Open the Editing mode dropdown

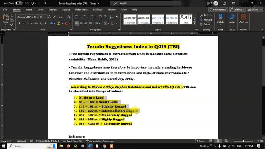[237, 10]
